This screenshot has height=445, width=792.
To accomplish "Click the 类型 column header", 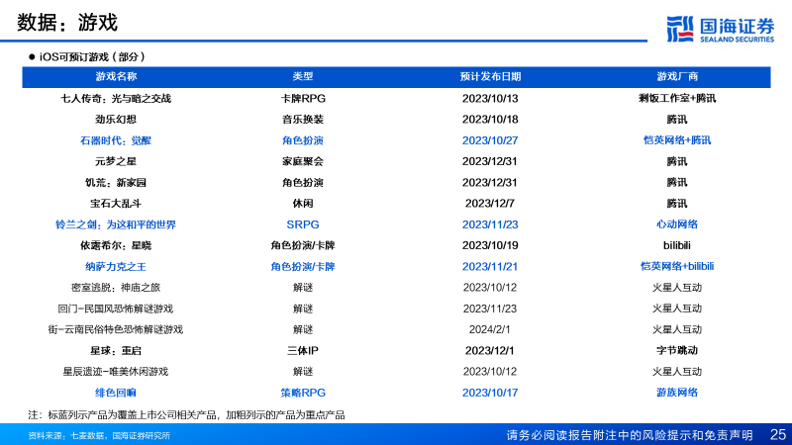I will [303, 77].
